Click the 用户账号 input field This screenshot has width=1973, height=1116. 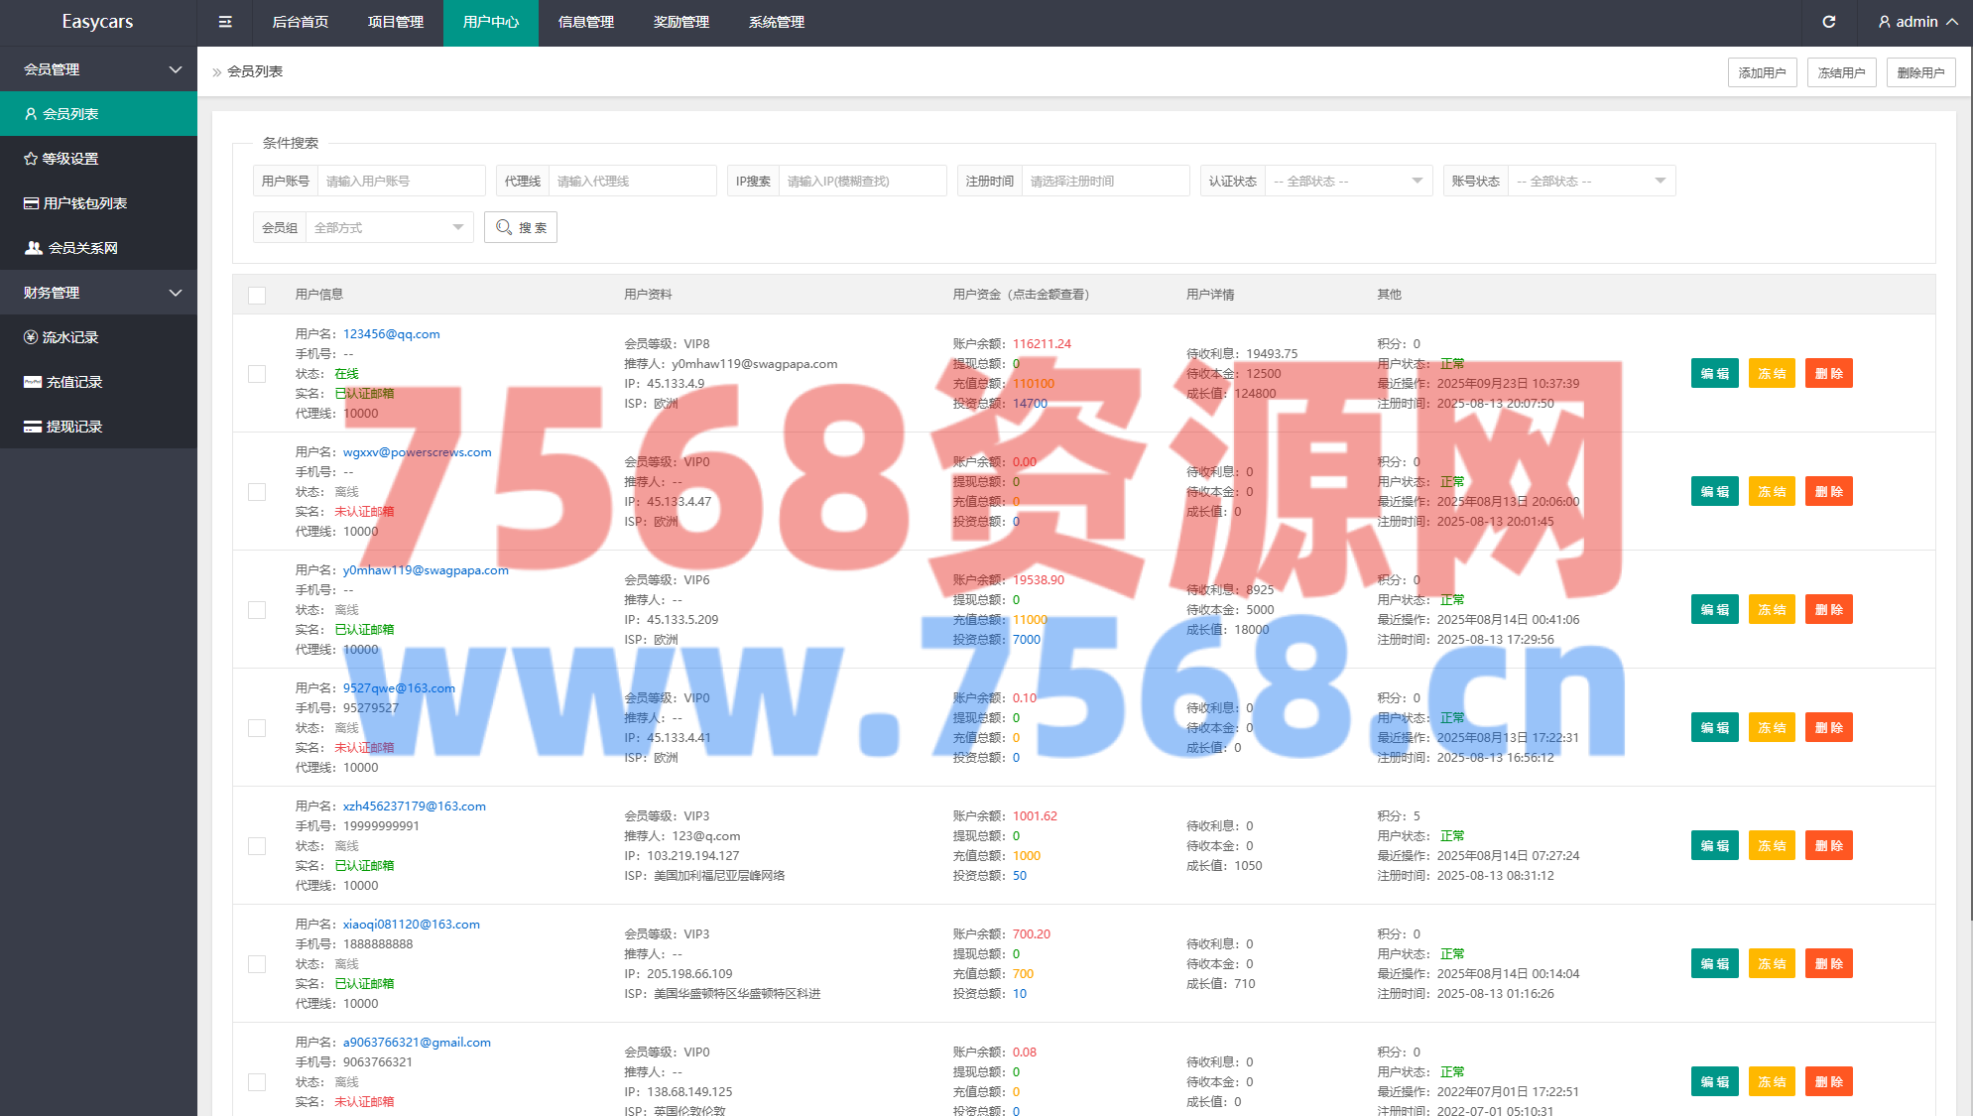click(x=401, y=182)
